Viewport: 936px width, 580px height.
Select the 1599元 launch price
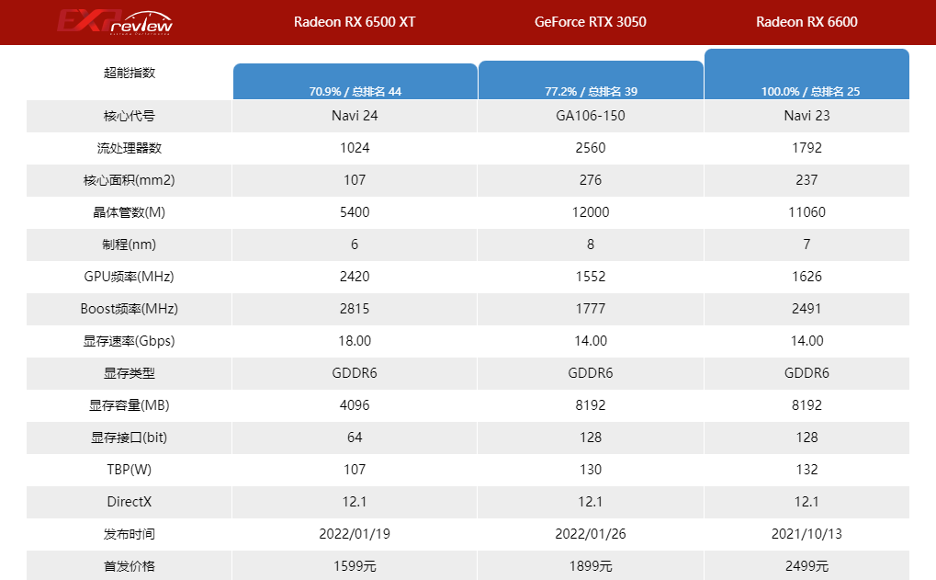[x=355, y=567]
